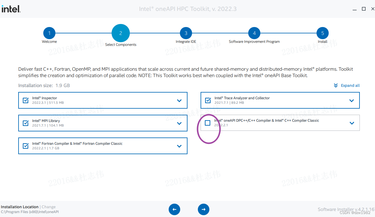The image size is (375, 217).
Task: Click step 4 Software Improvement Program circle
Action: tap(254, 33)
